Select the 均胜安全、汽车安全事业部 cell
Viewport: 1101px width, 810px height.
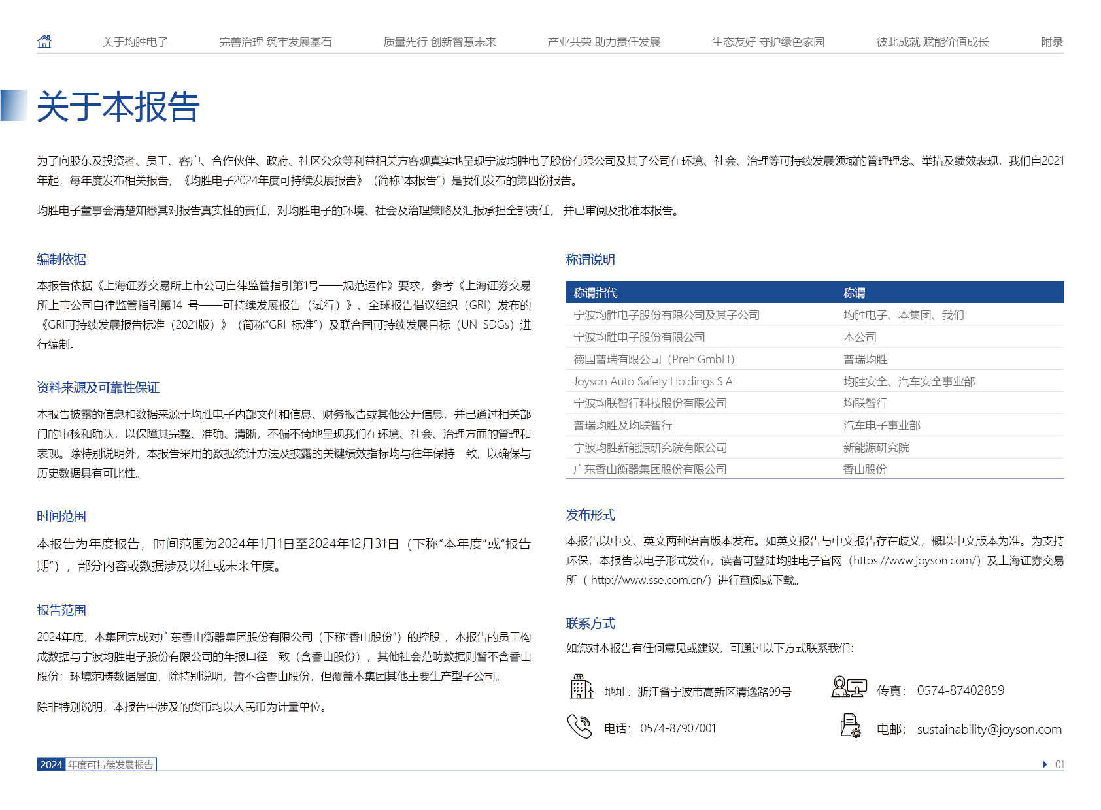click(x=909, y=381)
